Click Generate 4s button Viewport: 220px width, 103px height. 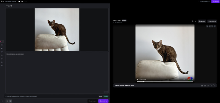tap(103, 101)
